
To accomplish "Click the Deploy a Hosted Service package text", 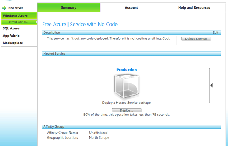I will pyautogui.click(x=127, y=103).
